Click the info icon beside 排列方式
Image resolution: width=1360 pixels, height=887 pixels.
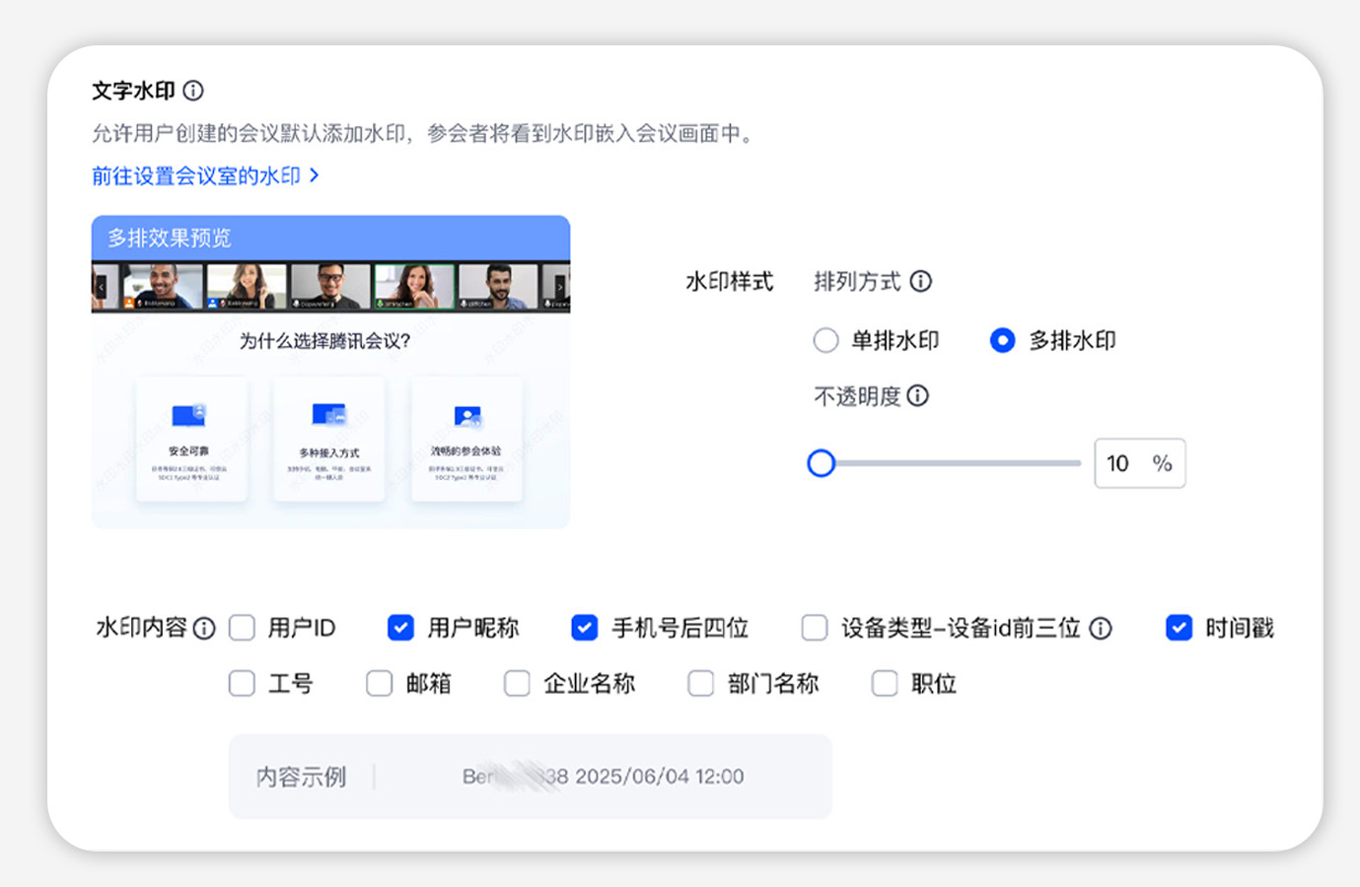pyautogui.click(x=920, y=282)
